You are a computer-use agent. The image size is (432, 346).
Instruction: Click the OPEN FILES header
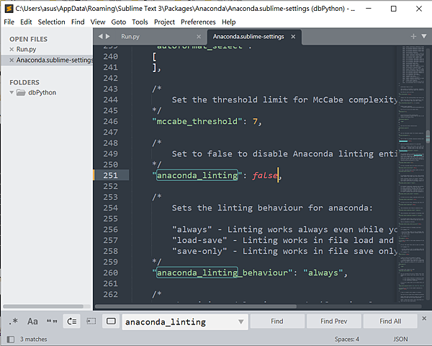click(x=28, y=39)
